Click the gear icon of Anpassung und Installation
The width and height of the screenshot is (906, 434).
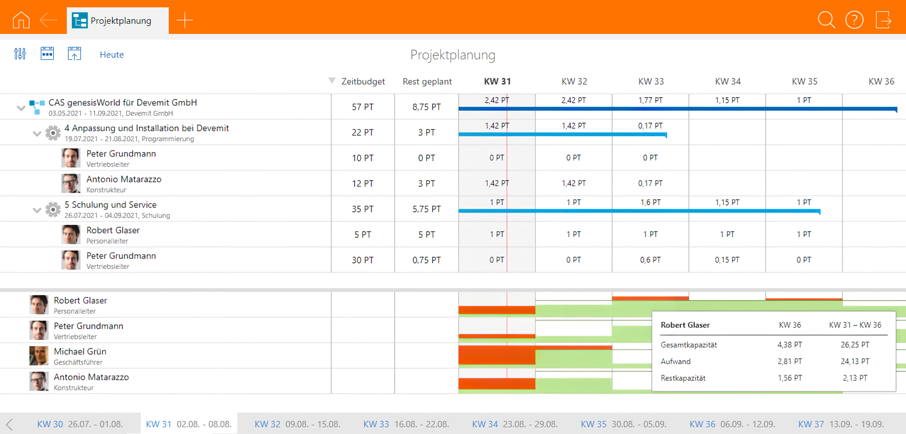point(53,133)
